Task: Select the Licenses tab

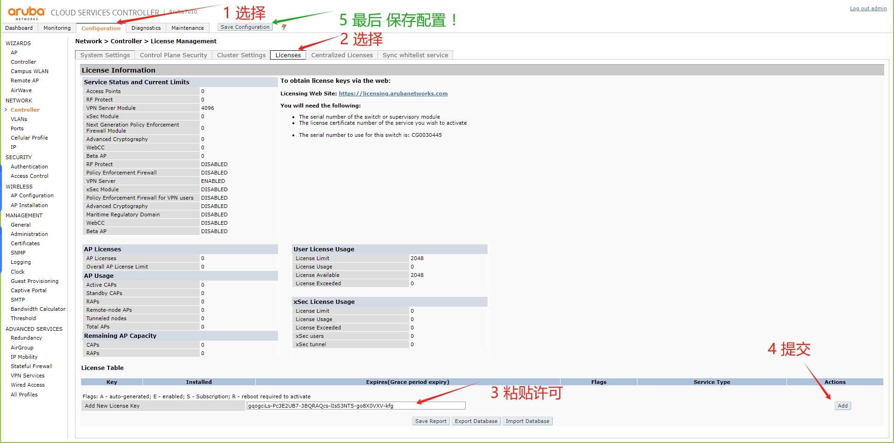Action: 288,55
